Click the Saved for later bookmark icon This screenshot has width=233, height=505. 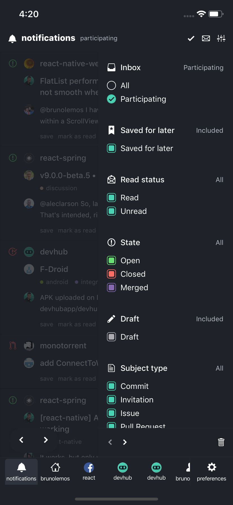111,130
